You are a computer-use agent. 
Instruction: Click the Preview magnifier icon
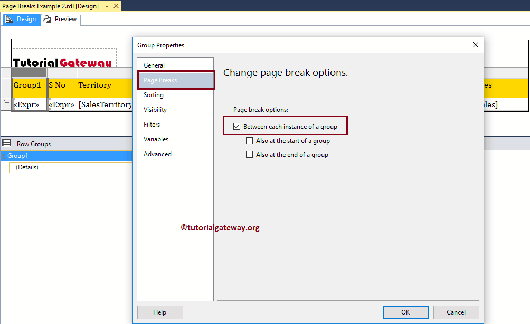point(46,19)
